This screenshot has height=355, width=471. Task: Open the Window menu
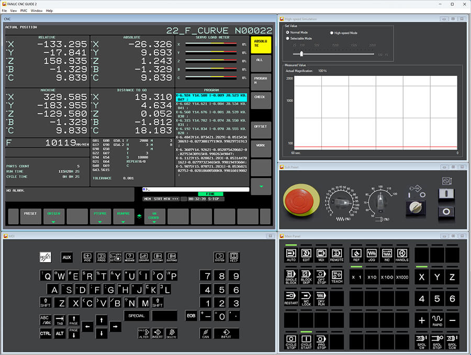(x=37, y=10)
